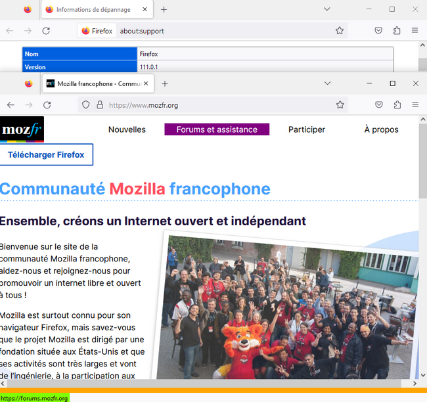The height and width of the screenshot is (402, 427).
Task: Click the Télécharger Firefox button
Action: point(46,155)
